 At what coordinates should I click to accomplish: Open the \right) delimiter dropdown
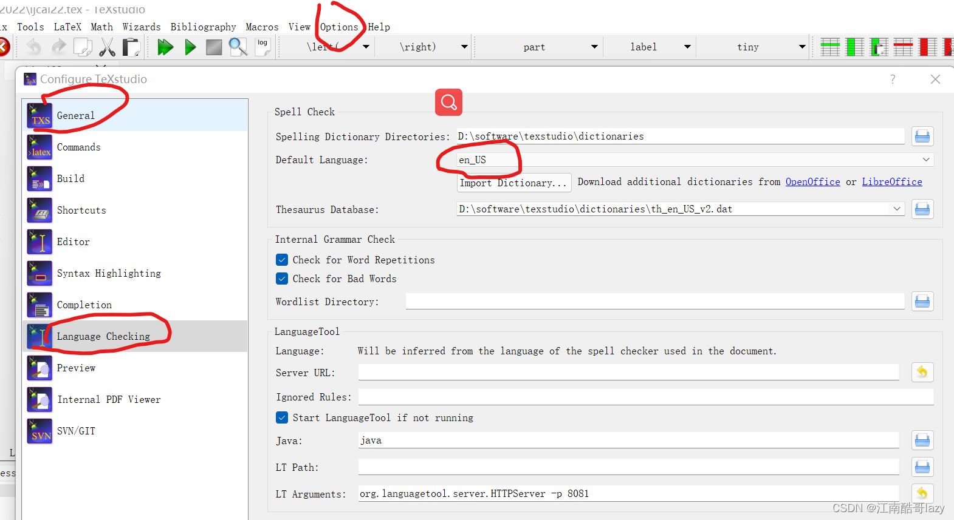coord(464,47)
